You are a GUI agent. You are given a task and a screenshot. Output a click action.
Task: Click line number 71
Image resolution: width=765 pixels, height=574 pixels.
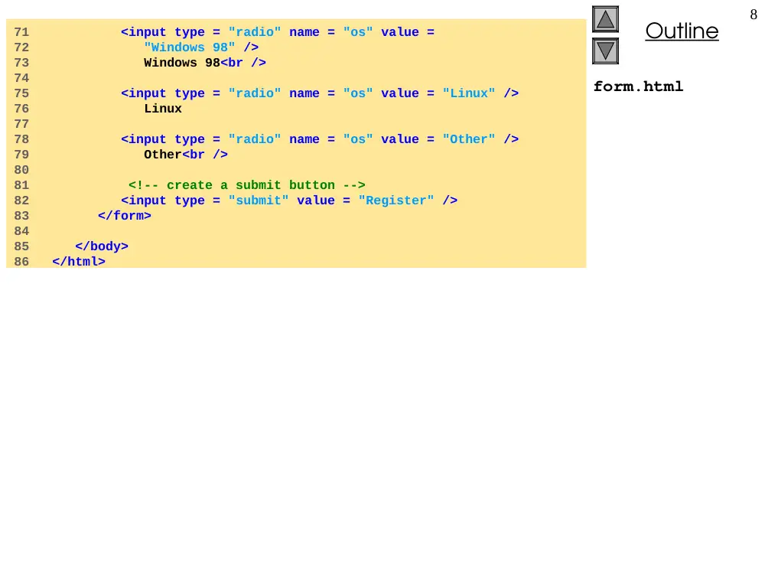pos(21,32)
